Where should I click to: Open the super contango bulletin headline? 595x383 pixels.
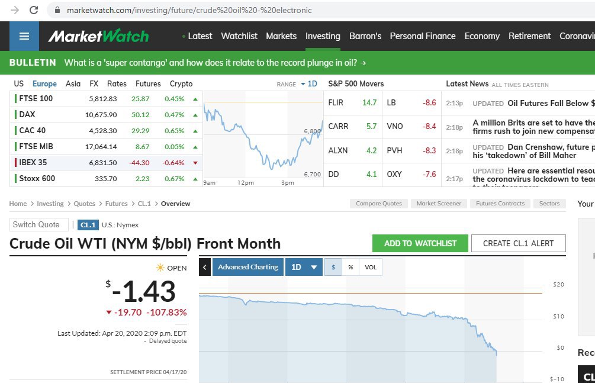[211, 63]
